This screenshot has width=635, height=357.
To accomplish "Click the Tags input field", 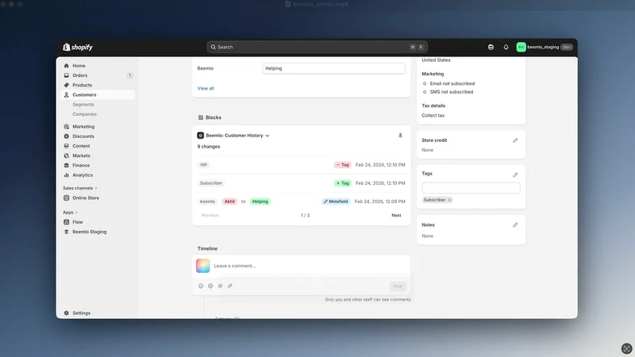I will tap(471, 188).
